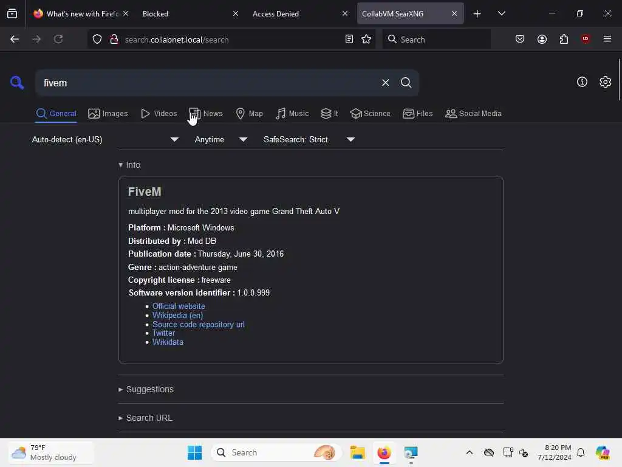The image size is (622, 467).
Task: Switch to Images category
Action: pyautogui.click(x=108, y=114)
